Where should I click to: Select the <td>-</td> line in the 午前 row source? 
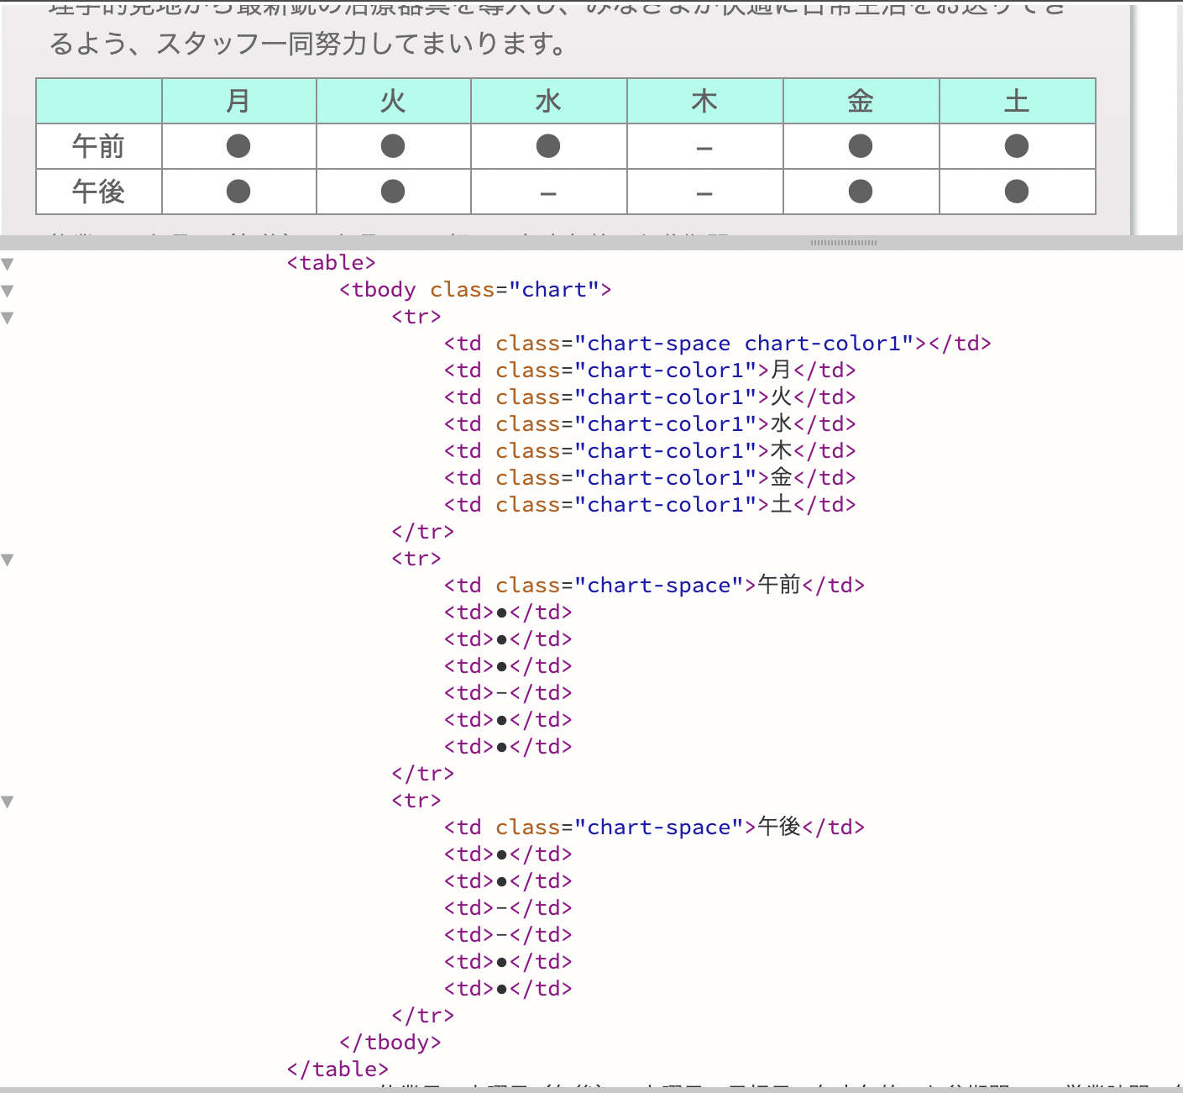[x=508, y=693]
